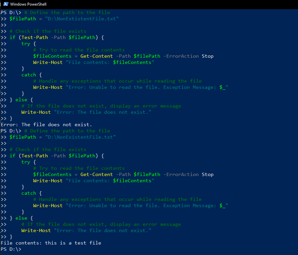Click "Test-Path" in the second if statement
This screenshot has height=255, width=298.
(x=34, y=156)
